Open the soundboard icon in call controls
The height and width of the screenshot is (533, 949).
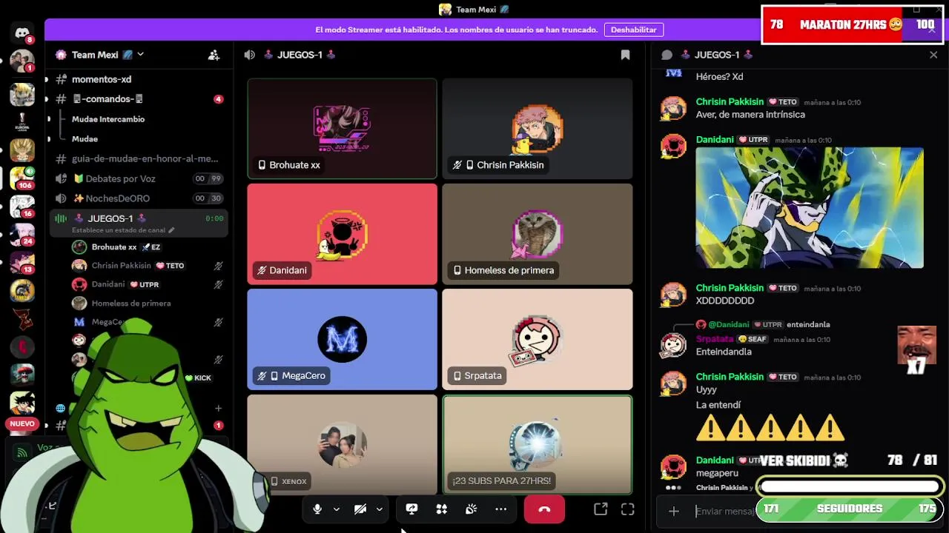point(471,509)
